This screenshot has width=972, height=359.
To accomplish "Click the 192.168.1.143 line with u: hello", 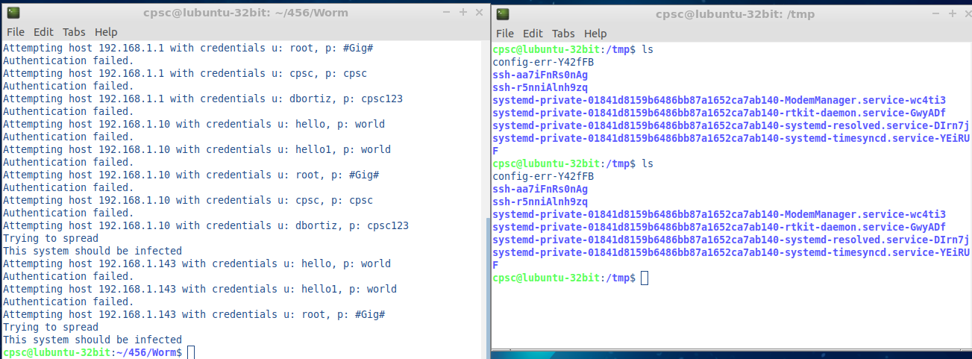I will 197,263.
